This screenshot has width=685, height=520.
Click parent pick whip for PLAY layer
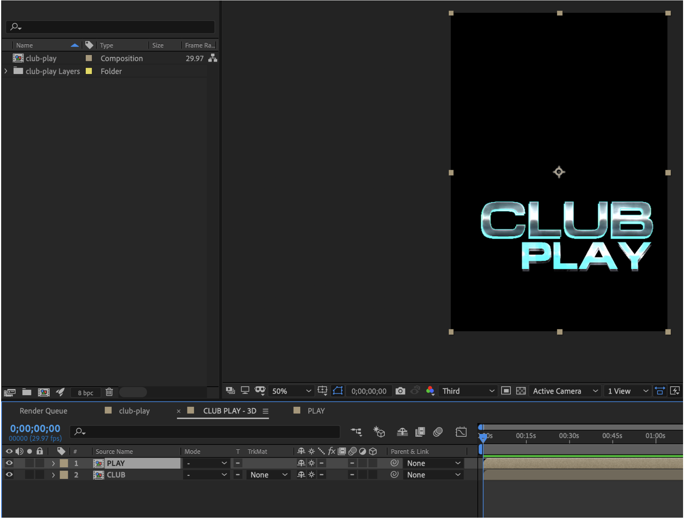pyautogui.click(x=394, y=463)
